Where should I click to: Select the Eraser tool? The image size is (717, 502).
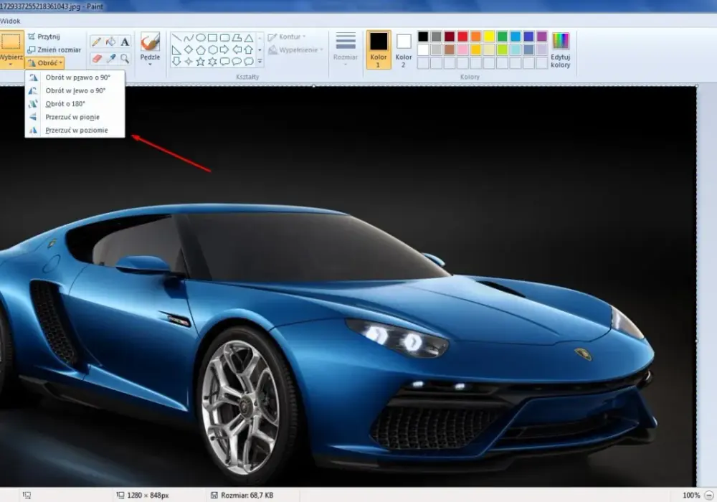click(x=97, y=59)
